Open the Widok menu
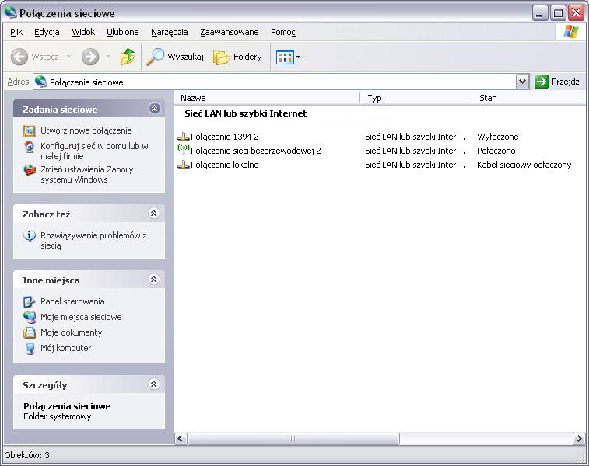589x466 pixels. click(x=83, y=33)
